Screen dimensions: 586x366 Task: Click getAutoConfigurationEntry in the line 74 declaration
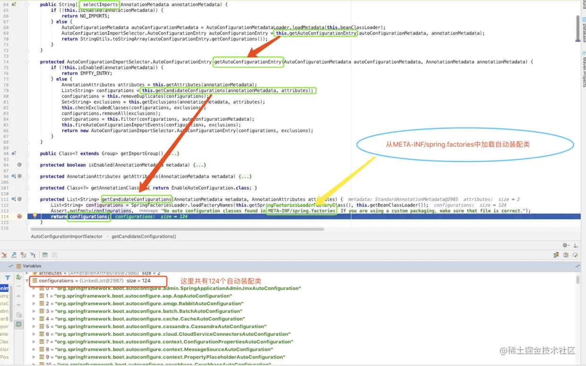pos(248,62)
